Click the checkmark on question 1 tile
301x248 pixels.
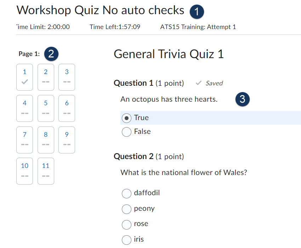point(24,82)
